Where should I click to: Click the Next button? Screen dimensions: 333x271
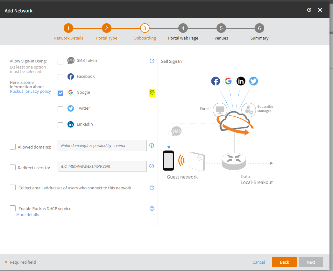coord(311,262)
